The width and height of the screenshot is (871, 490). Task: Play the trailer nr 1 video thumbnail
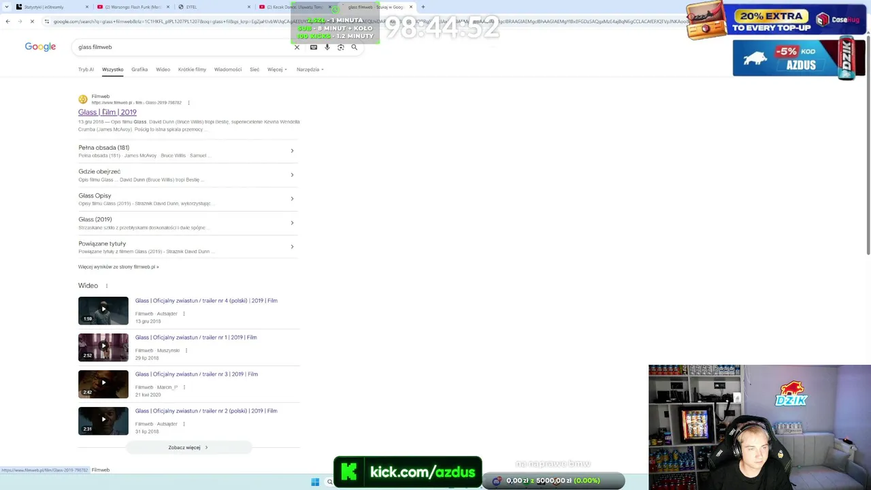pos(103,347)
